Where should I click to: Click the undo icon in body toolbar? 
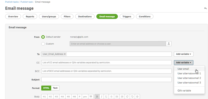point(132,97)
